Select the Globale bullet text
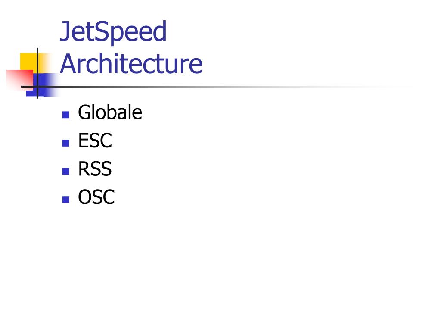The image size is (441, 331). tap(110, 112)
